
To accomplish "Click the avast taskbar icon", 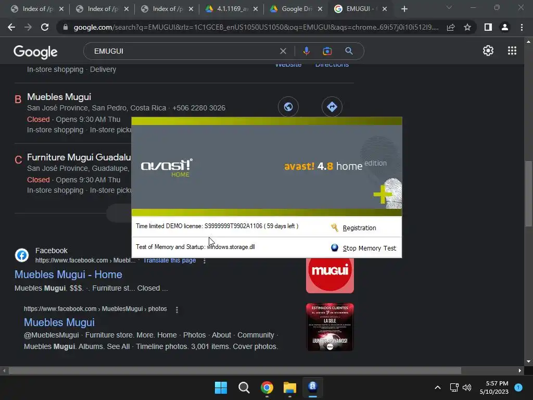I will (313, 387).
